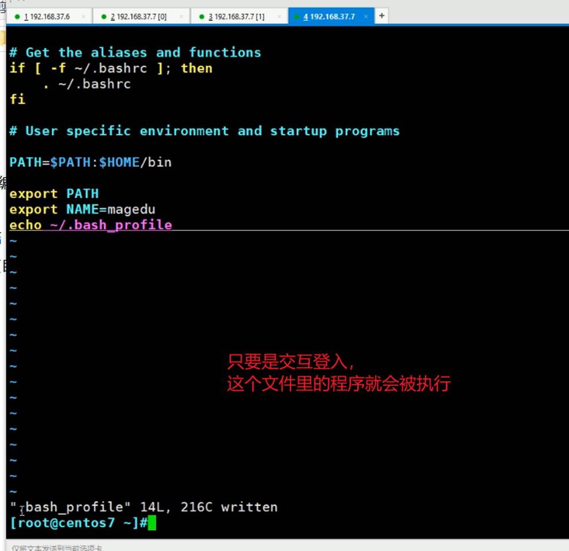
Task: Click the green terminal cursor at the prompt
Action: pos(152,523)
